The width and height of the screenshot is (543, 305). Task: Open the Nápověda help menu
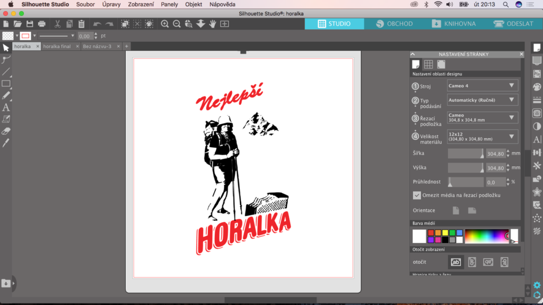(222, 4)
